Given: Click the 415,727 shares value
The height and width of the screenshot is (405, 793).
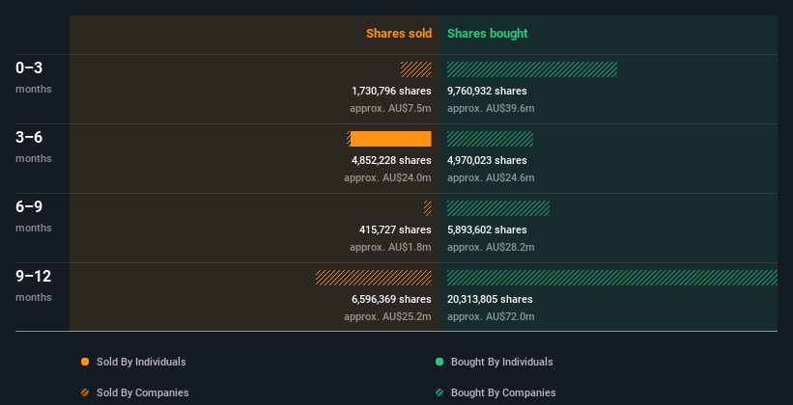Looking at the screenshot, I should click(x=395, y=229).
